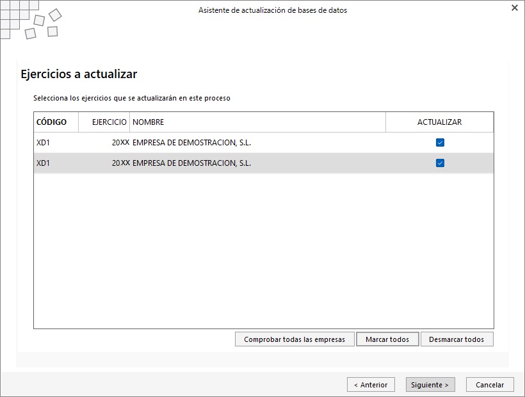Sort by the EJERCICIO column header
Viewport: 525px width, 397px height.
click(104, 122)
